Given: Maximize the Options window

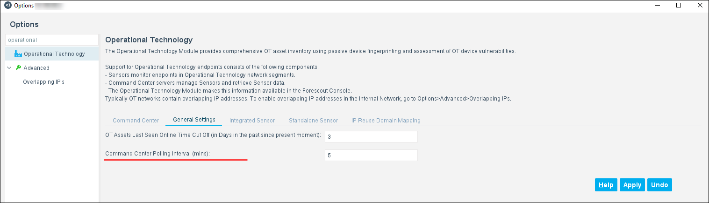Looking at the screenshot, I should click(679, 6).
